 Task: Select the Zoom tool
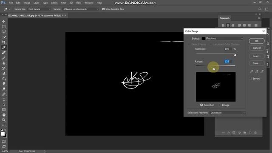pos(4,120)
